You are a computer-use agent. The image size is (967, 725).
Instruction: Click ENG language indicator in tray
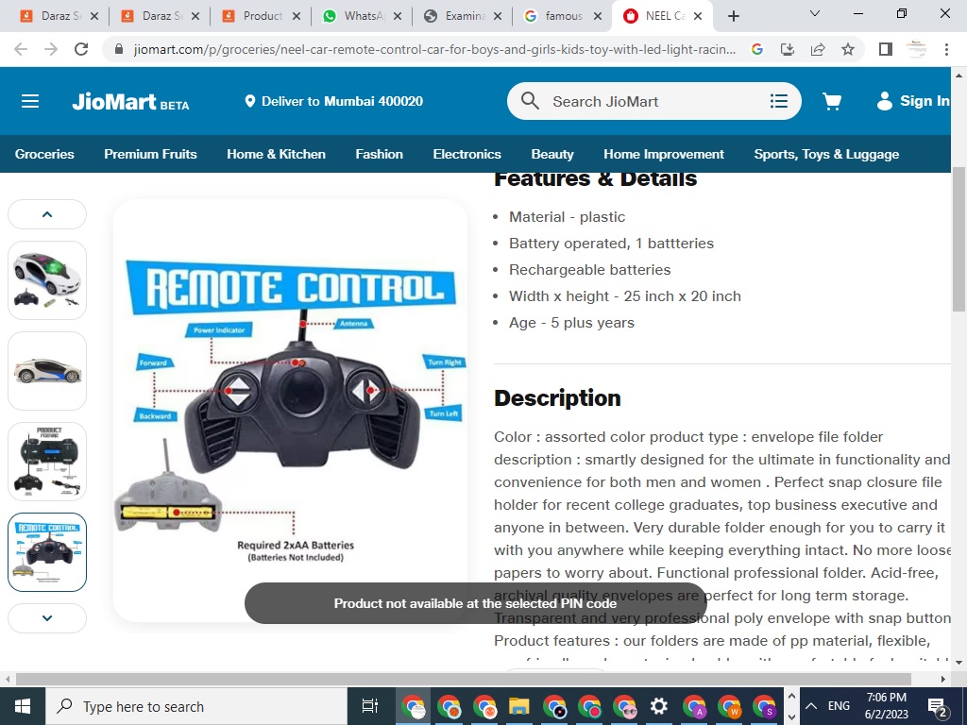coord(839,706)
